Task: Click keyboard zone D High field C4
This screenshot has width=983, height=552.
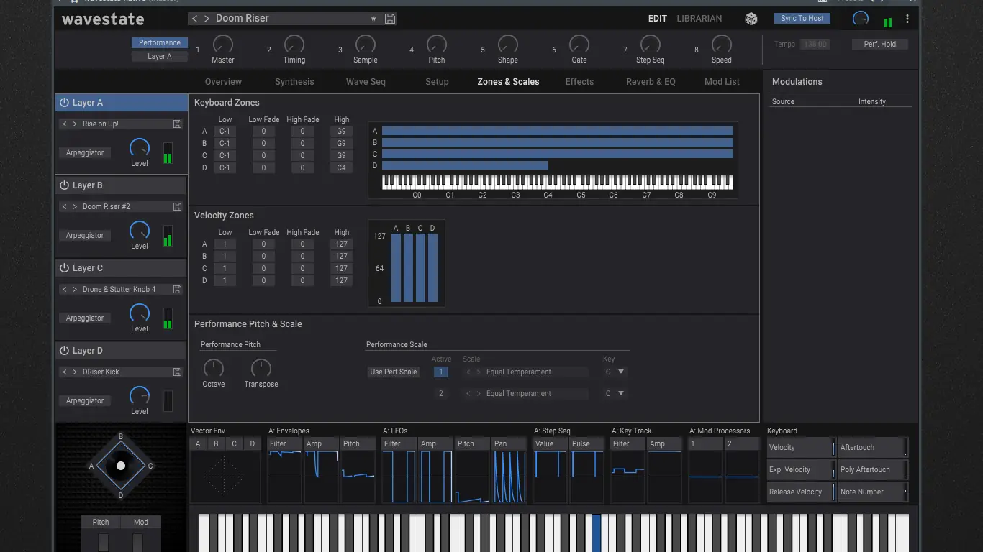Action: click(341, 168)
